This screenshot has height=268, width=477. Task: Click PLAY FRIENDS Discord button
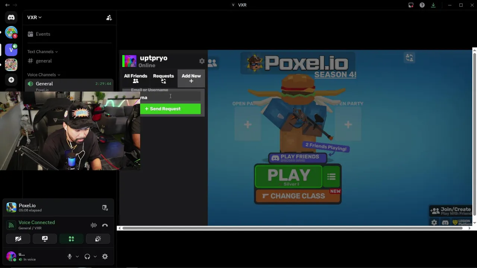(x=297, y=158)
